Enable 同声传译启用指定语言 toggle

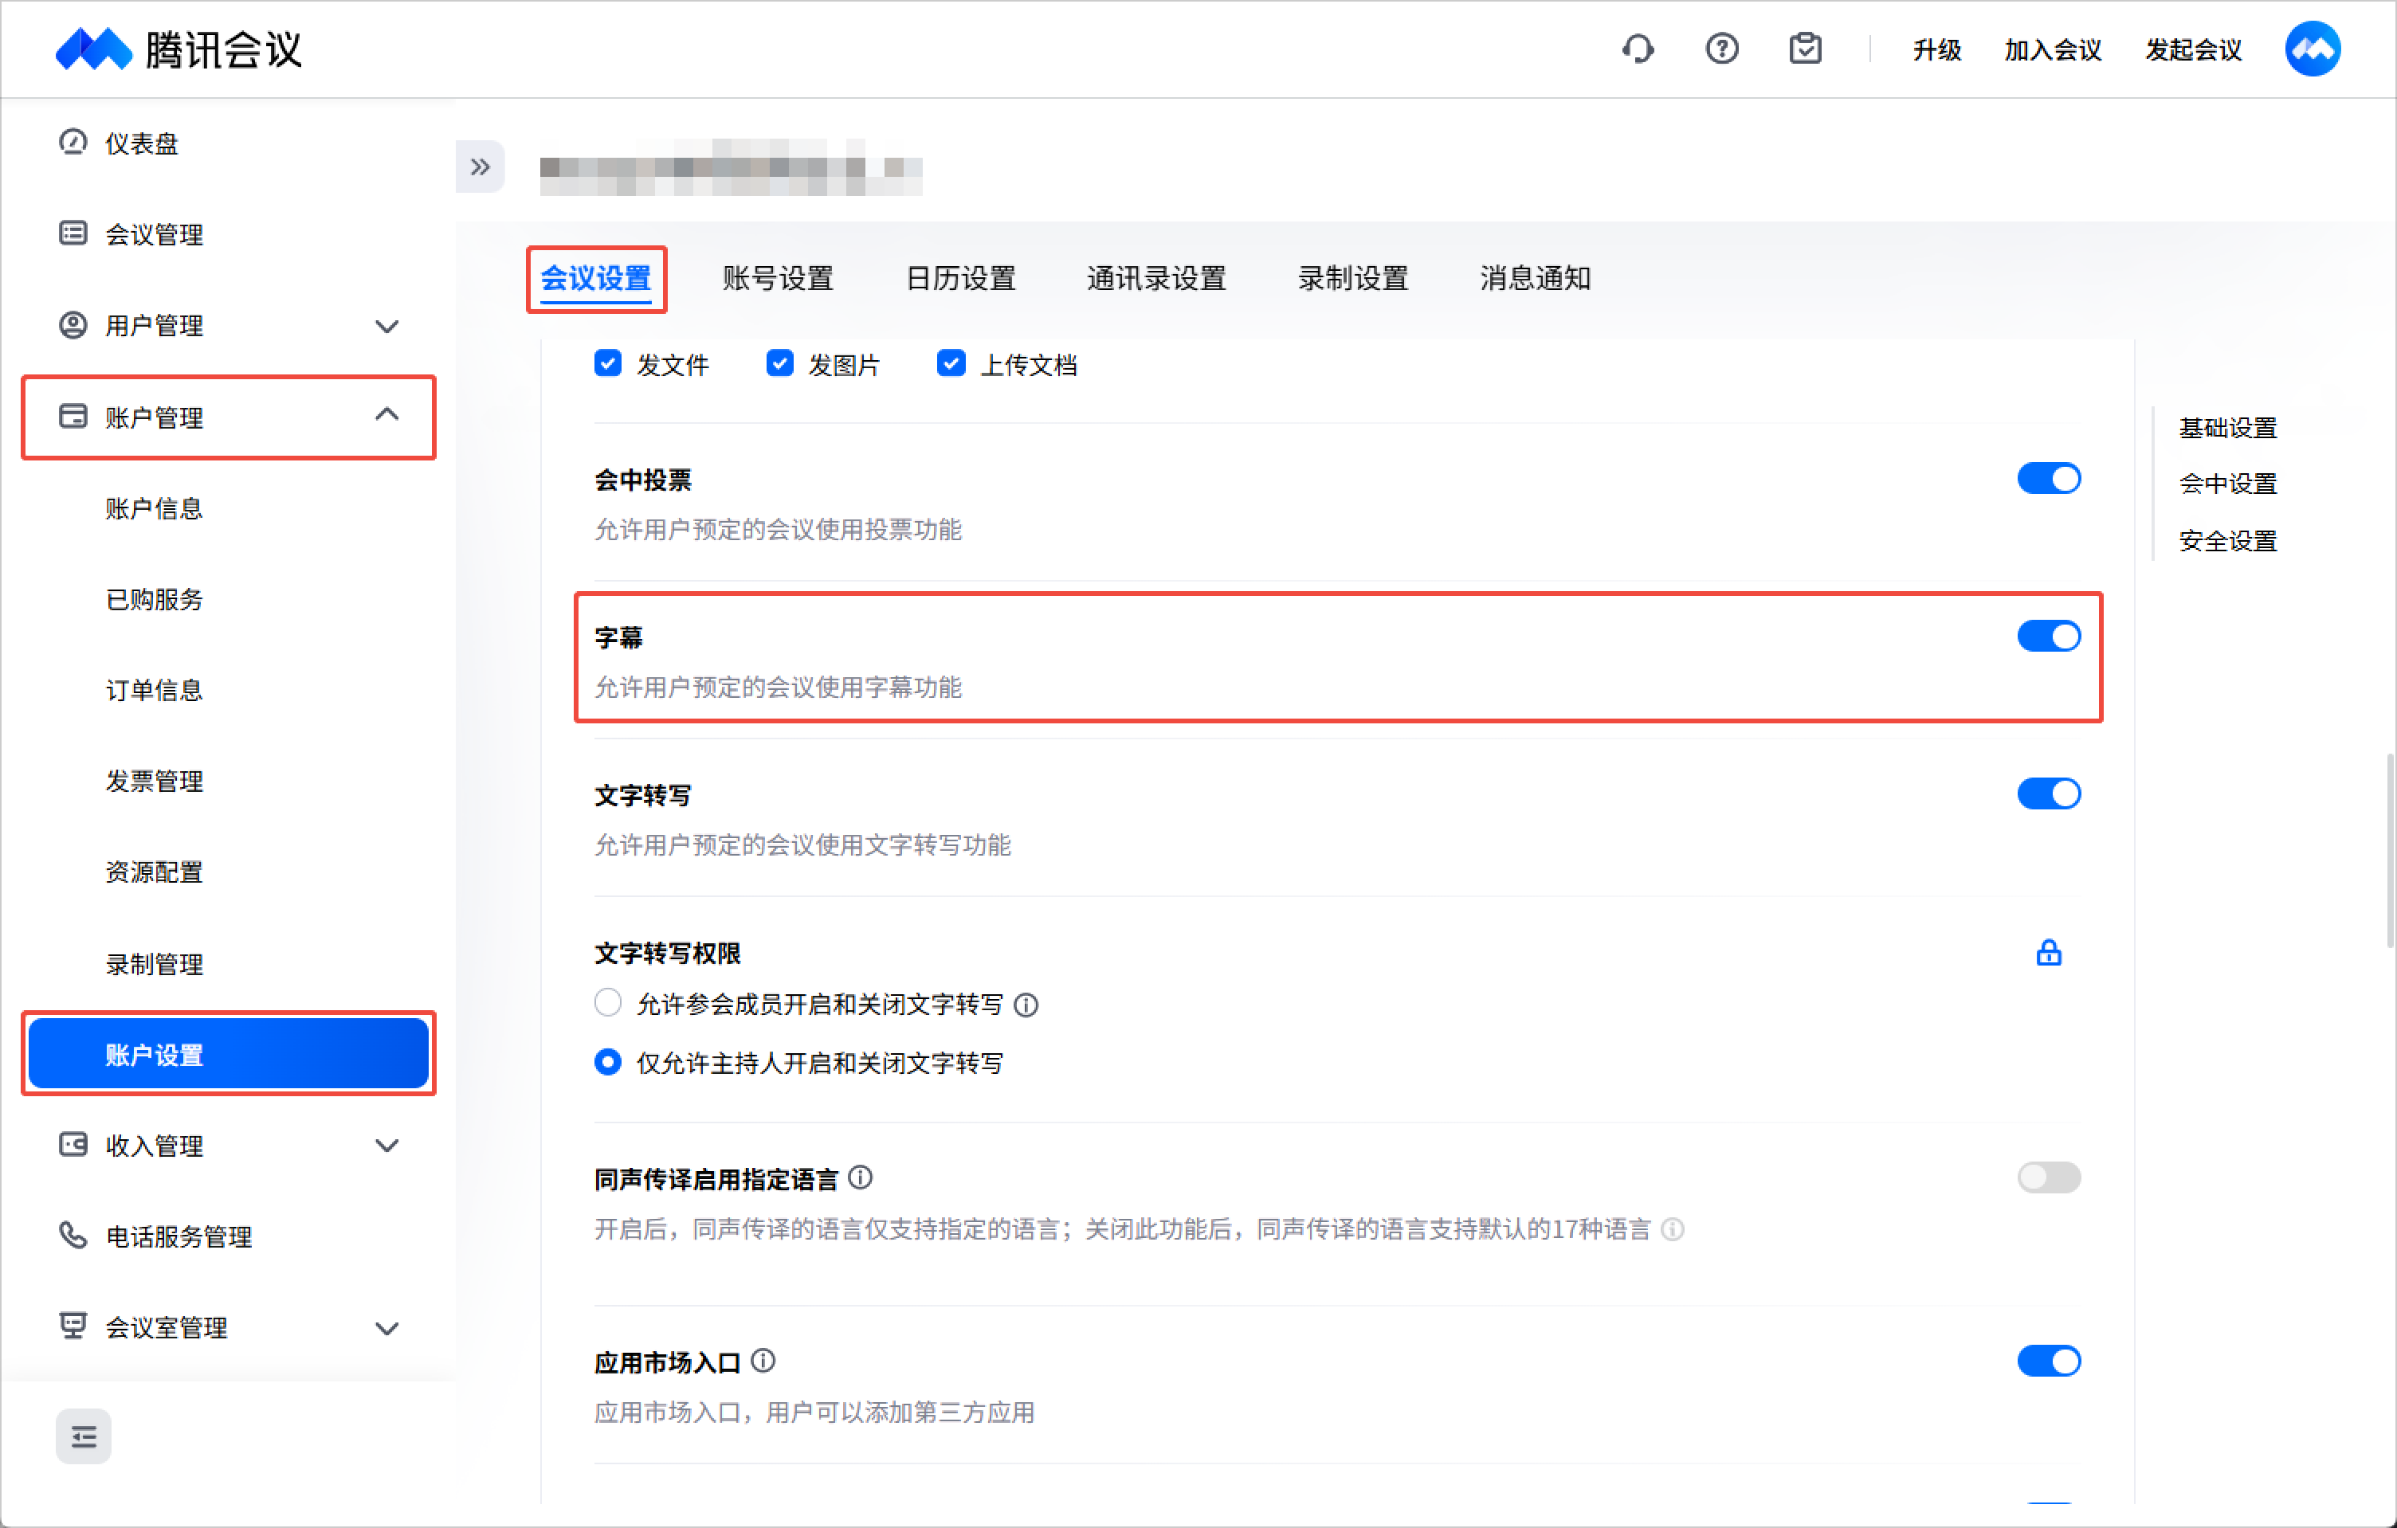click(2048, 1177)
